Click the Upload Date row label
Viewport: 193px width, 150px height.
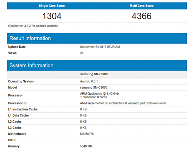click(x=17, y=47)
